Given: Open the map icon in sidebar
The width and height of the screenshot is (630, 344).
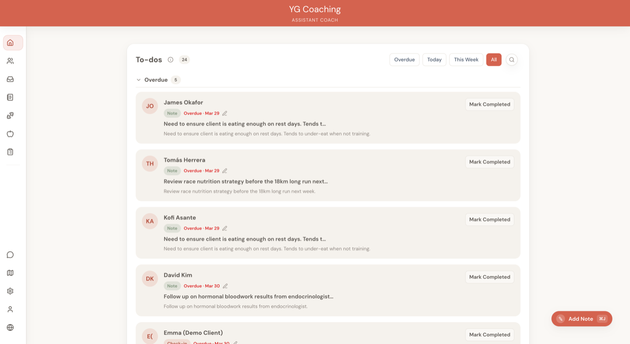Looking at the screenshot, I should pyautogui.click(x=10, y=273).
